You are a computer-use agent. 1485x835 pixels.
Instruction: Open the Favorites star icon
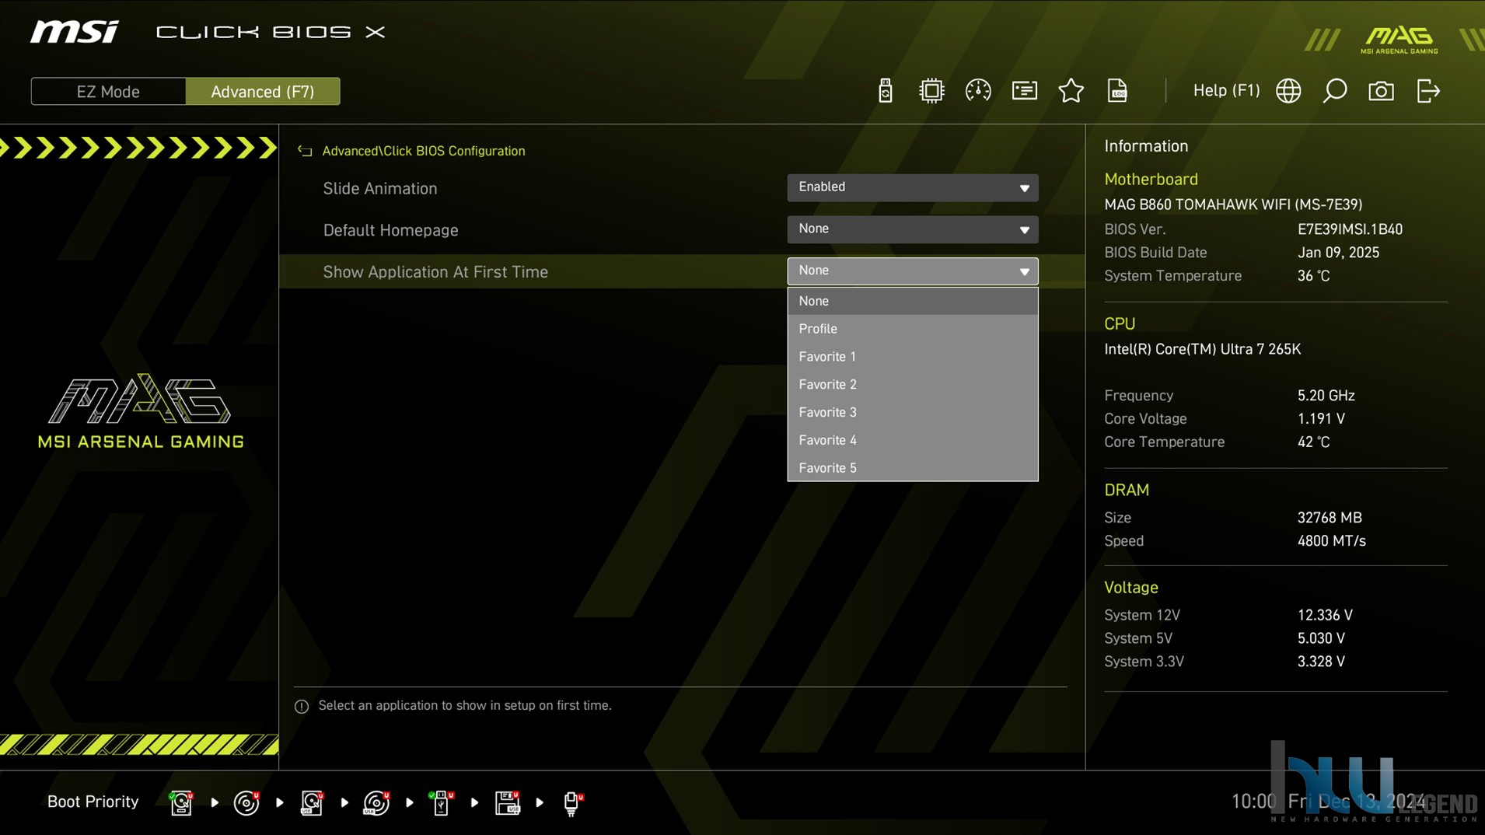pos(1071,91)
